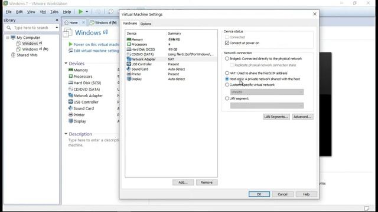The image size is (378, 212).
Task: Open the Library search options dropdown arrow
Action: coord(57,28)
